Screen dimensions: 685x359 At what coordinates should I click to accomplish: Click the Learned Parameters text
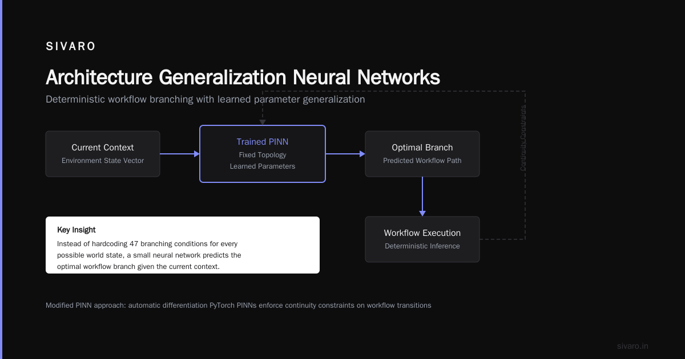coord(263,166)
